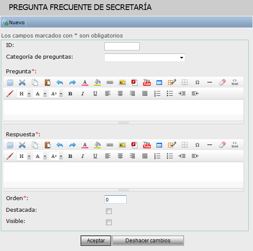The image size is (253, 251).
Task: Insert YouTube video in Pregunta editor
Action: [x=147, y=82]
